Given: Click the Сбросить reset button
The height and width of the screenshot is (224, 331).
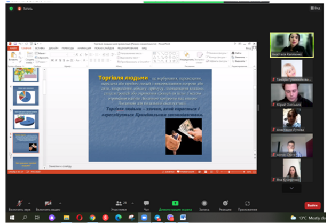Looking at the screenshot, I should click(x=42, y=58).
